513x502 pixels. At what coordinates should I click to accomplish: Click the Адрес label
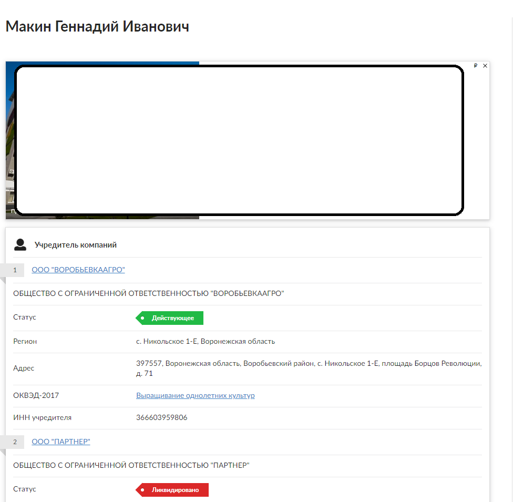click(24, 368)
